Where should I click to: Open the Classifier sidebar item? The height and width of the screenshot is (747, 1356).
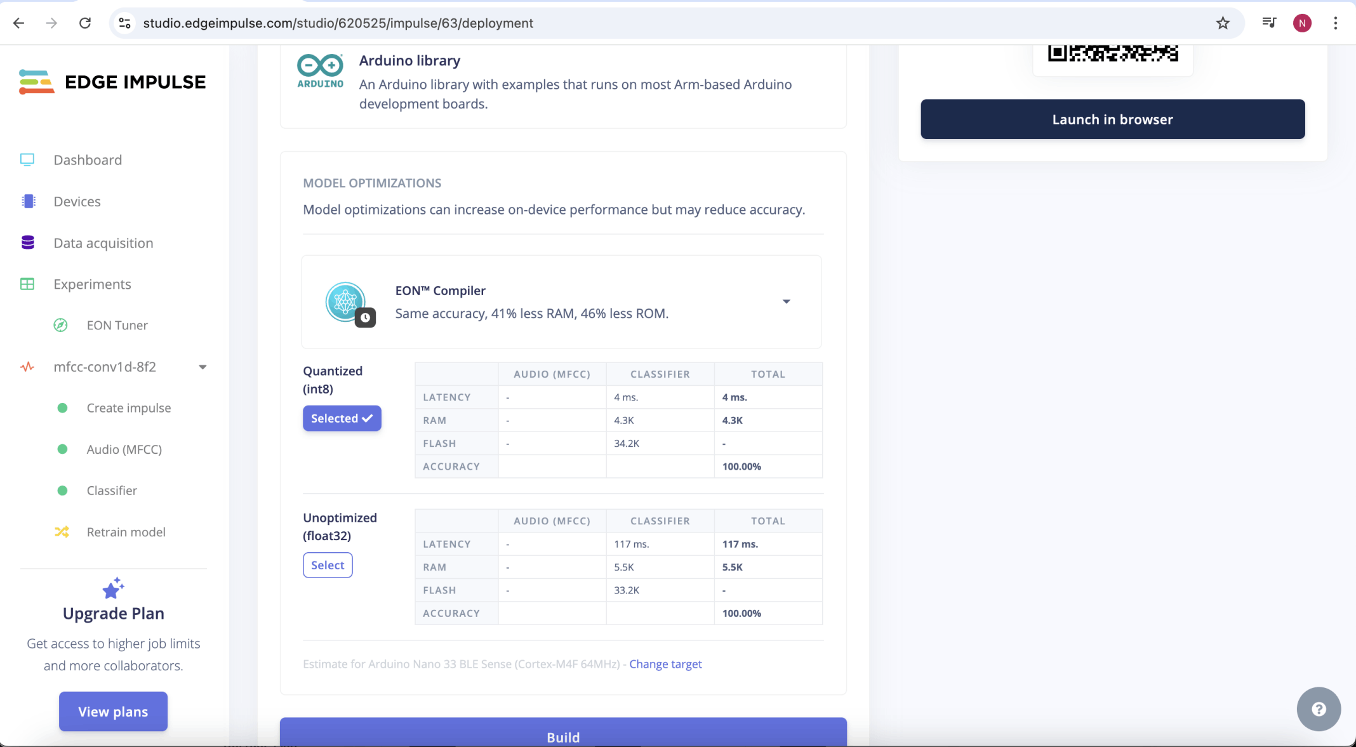coord(112,491)
